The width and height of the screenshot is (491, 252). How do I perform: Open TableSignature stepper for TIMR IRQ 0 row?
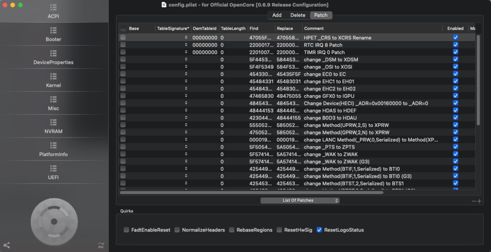186,52
